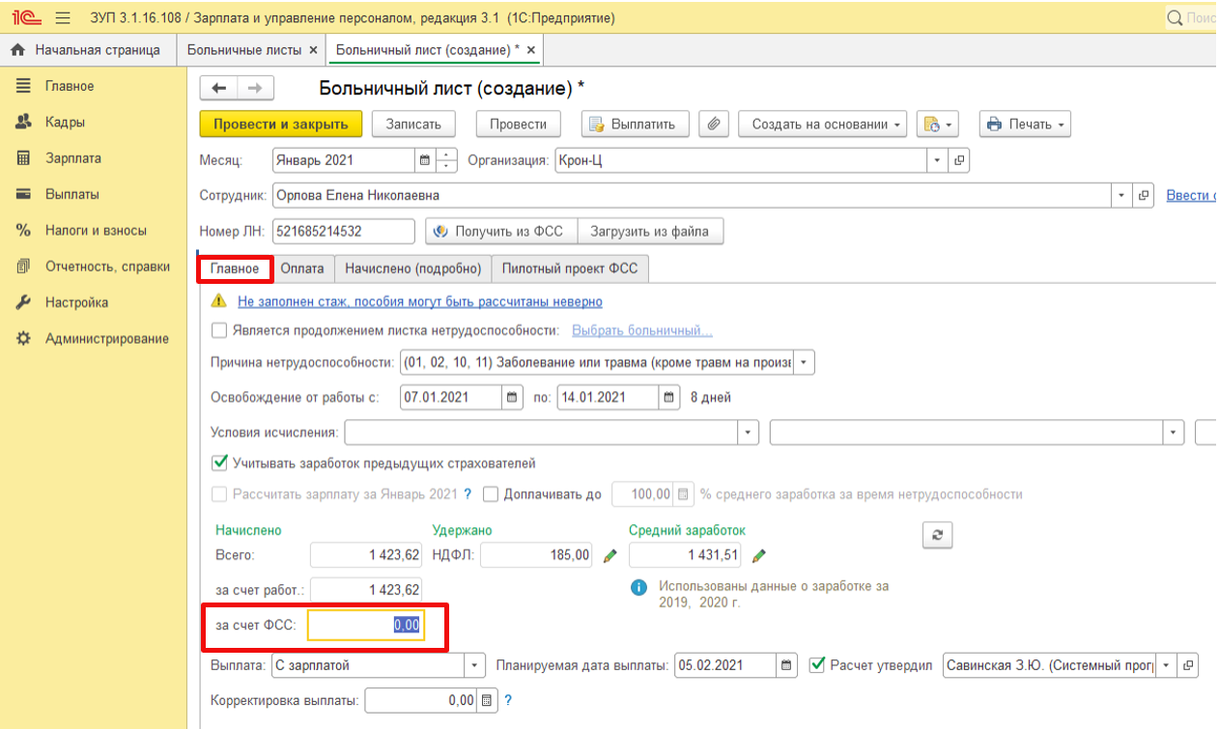1219x729 pixels.
Task: Click the back arrow navigation button
Action: coord(219,88)
